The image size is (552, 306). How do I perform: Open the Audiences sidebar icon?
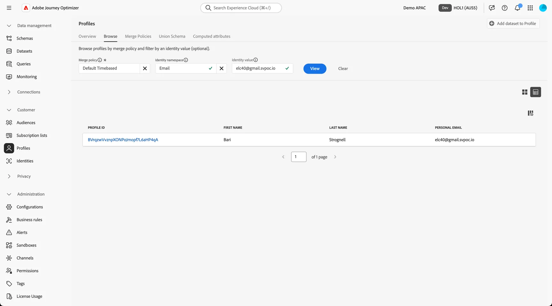pos(9,123)
